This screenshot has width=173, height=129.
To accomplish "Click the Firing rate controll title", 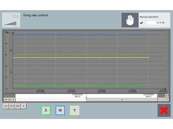I will pyautogui.click(x=35, y=15).
